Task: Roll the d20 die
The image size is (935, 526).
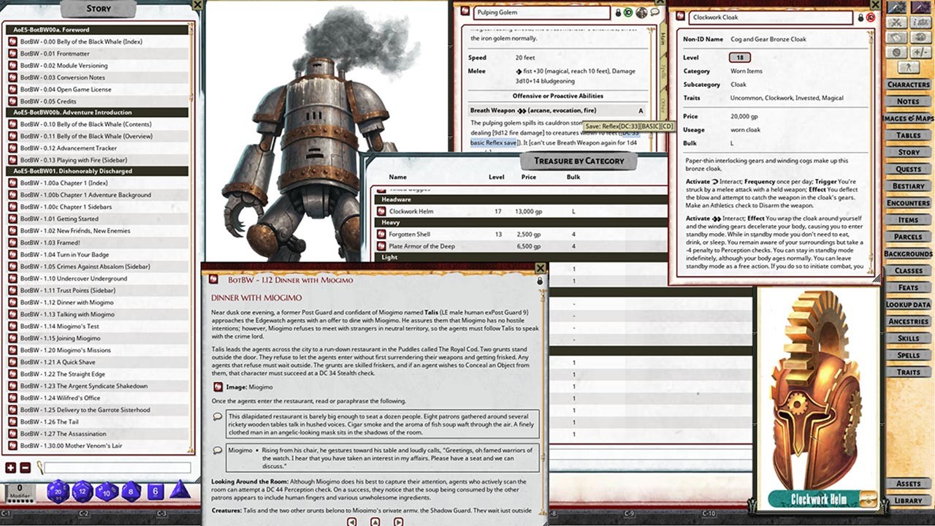Action: 58,491
